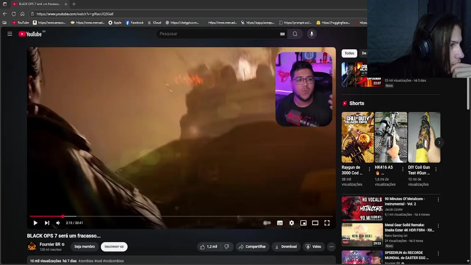The width and height of the screenshot is (471, 265).
Task: Click the URL address bar
Action: pos(199,14)
